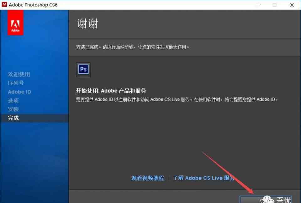301x203 pixels.
Task: Open the 观看视频教程 link
Action: (148, 178)
